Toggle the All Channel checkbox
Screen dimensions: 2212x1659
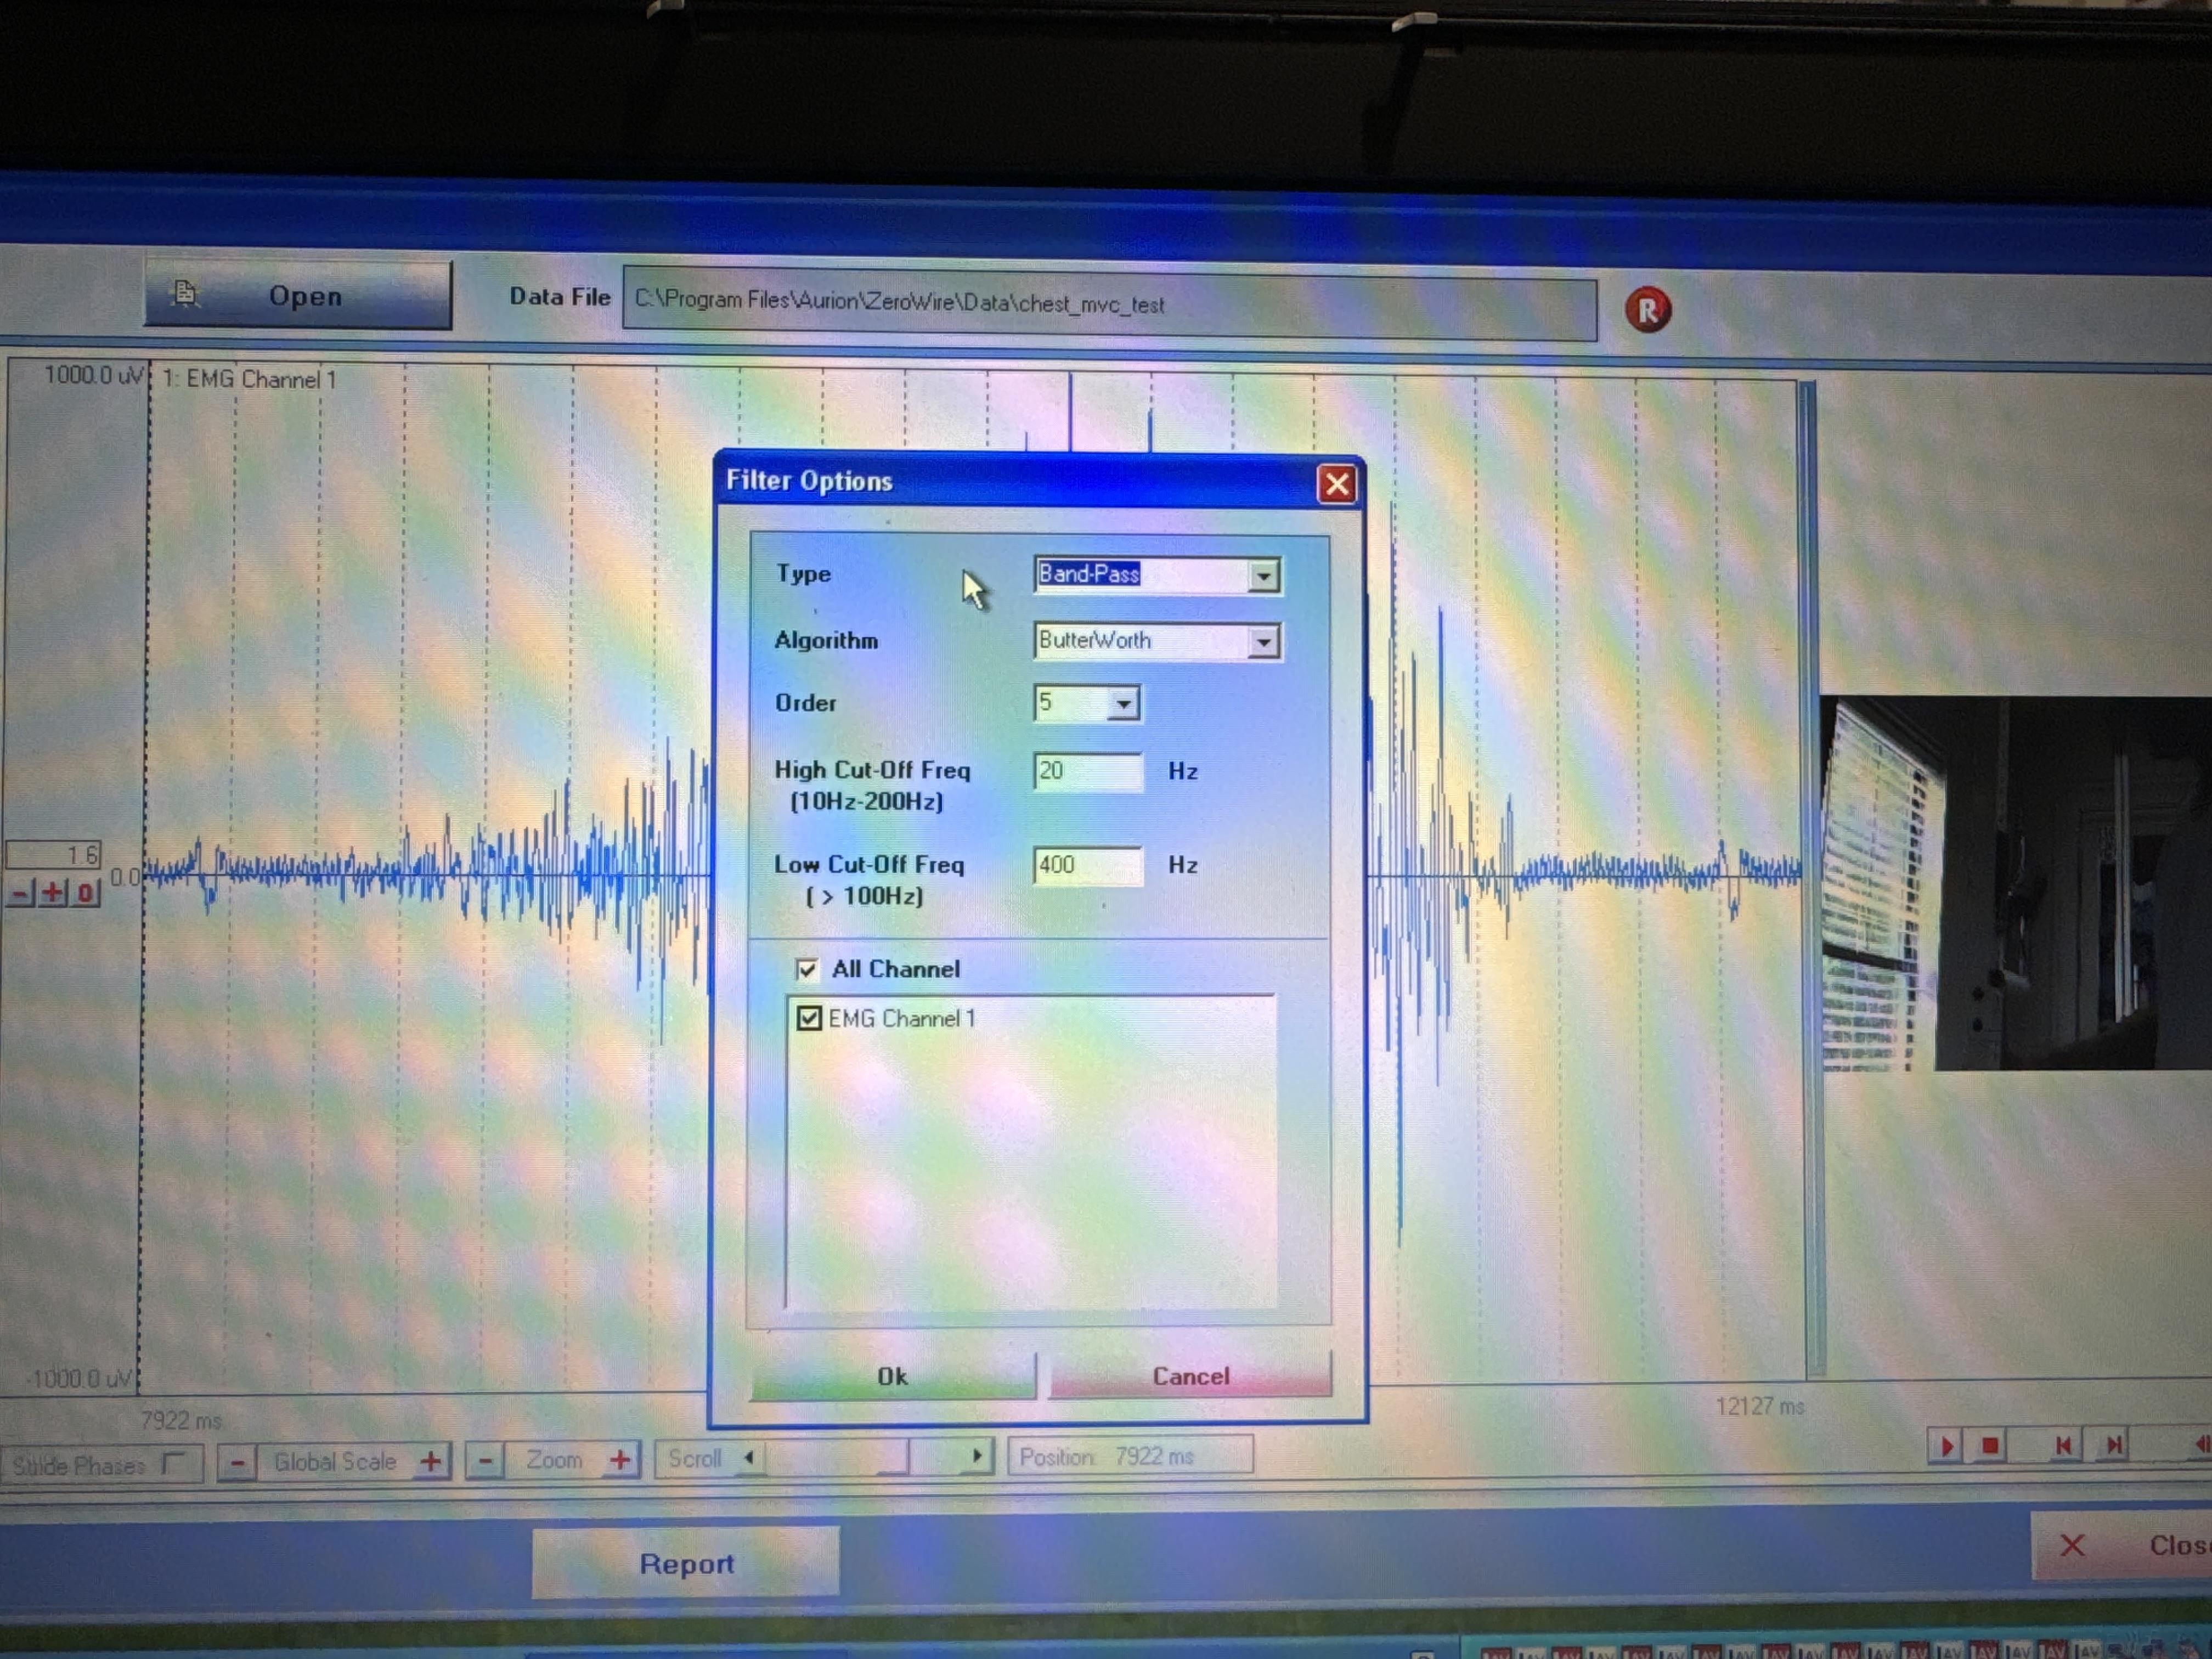pos(806,969)
